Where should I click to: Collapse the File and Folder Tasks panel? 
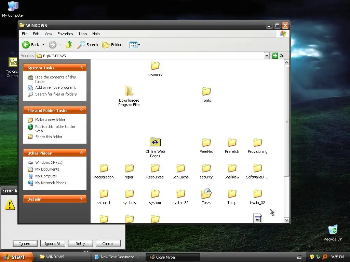tap(82, 110)
